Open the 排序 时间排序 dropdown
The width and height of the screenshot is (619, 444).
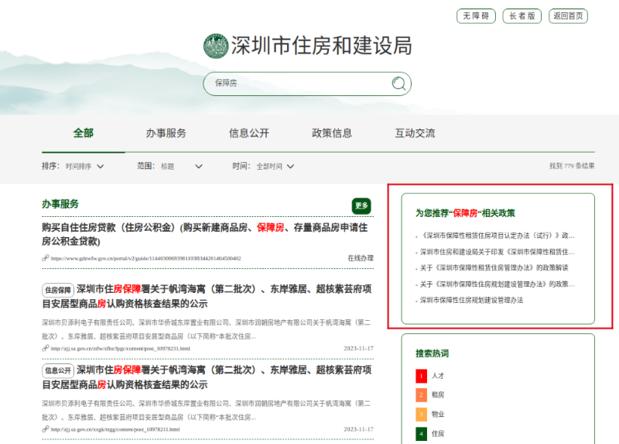pos(84,166)
